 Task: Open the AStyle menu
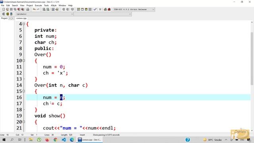pyautogui.click(x=54, y=6)
